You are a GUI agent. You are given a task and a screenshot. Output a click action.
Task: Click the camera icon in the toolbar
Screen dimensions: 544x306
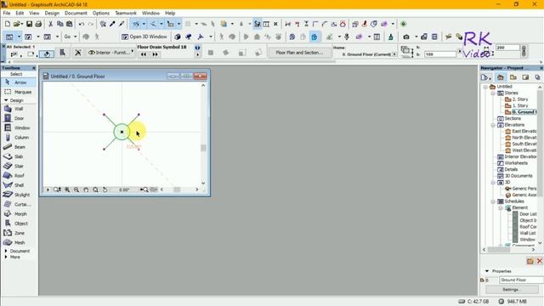click(406, 37)
